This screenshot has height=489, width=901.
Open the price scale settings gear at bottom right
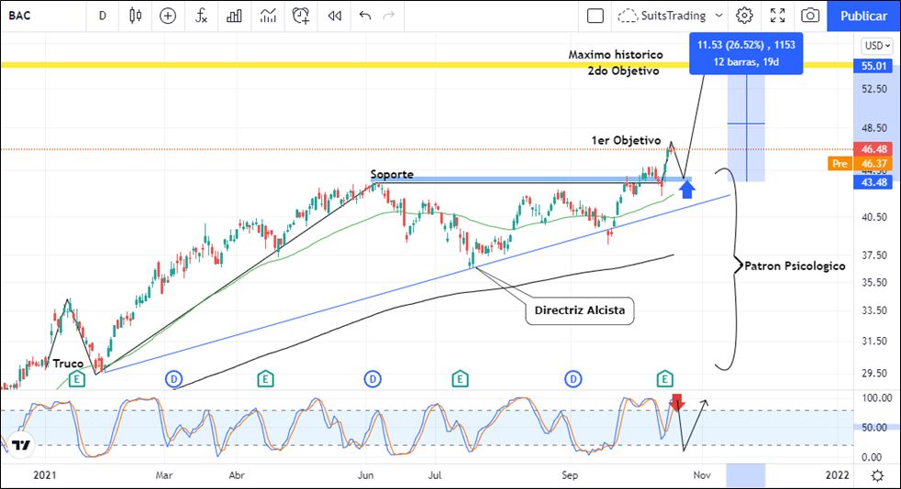(x=877, y=475)
